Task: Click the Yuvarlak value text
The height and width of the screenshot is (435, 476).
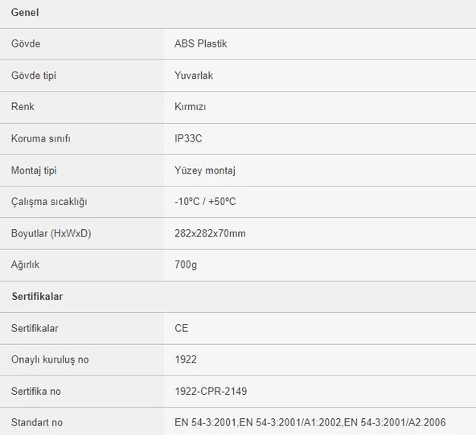Action: pyautogui.click(x=194, y=76)
